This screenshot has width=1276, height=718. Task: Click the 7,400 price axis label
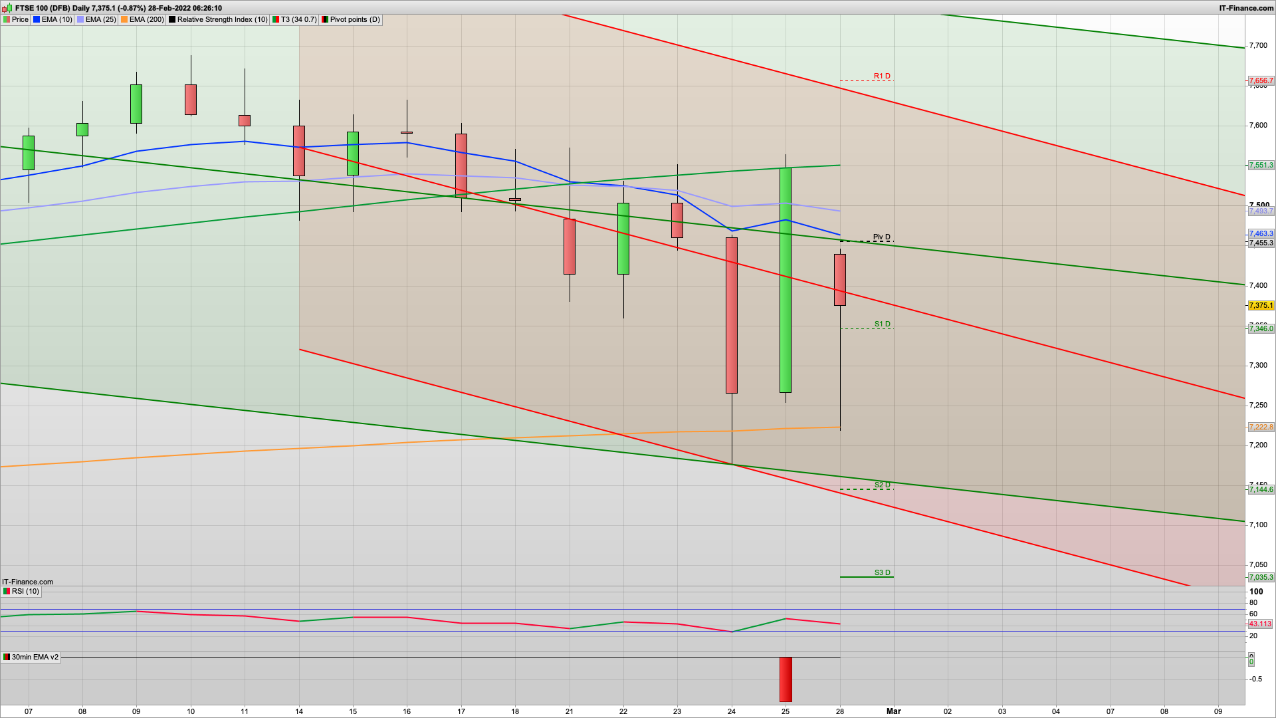coord(1258,285)
